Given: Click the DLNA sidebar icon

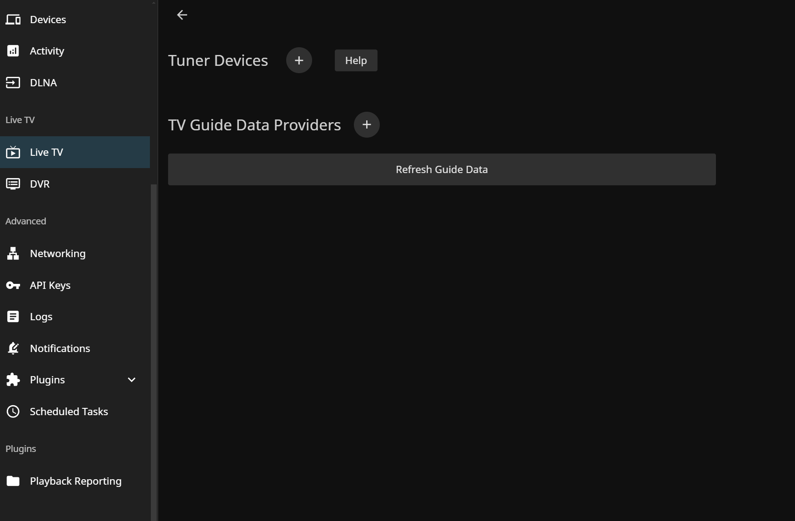Looking at the screenshot, I should (13, 83).
